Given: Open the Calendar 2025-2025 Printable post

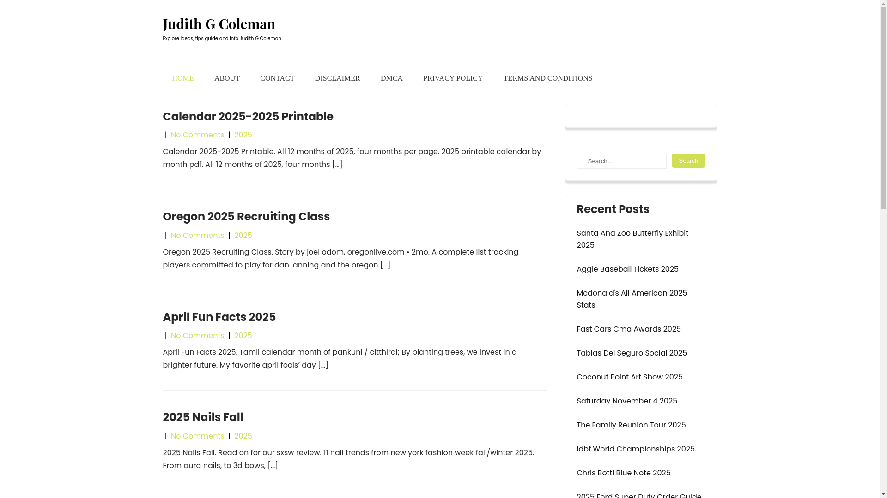Looking at the screenshot, I should click(248, 117).
